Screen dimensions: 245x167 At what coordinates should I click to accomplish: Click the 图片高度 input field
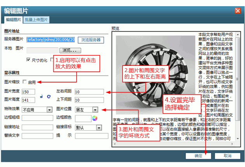[30, 100]
